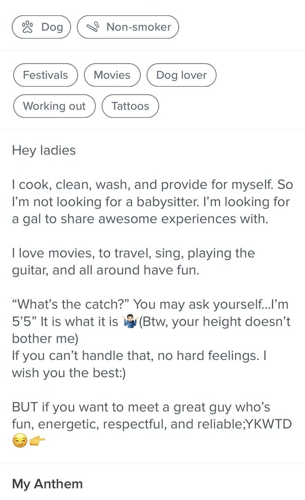Click the "Hey ladies" greeting text
The image size is (305, 500).
44,150
